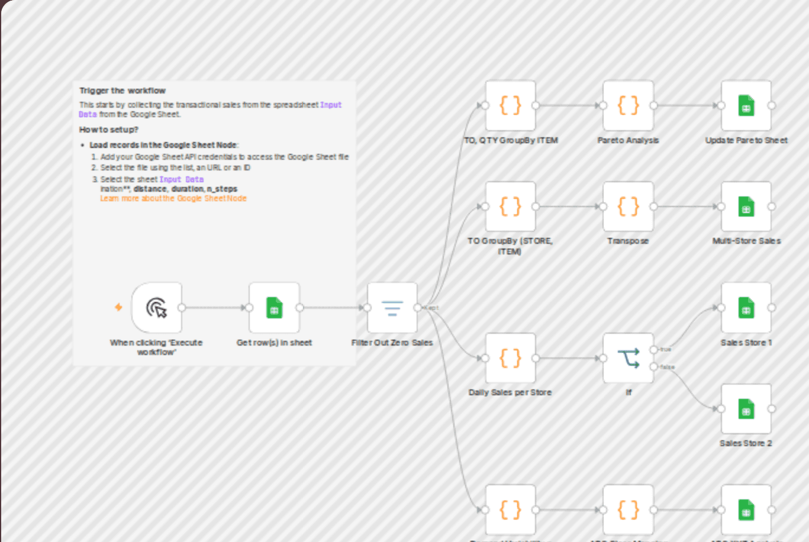Select the 'When clicking Execute workflow' trigger node
Screen dimensions: 809x542
tap(157, 308)
